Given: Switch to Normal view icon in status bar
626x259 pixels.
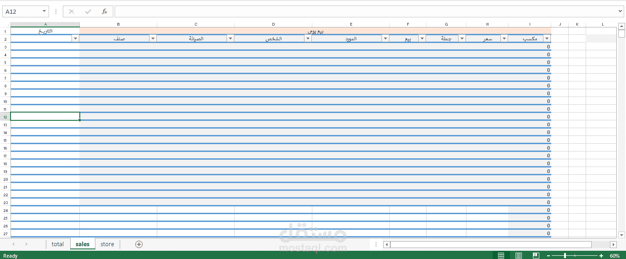Looking at the screenshot, I should click(501, 255).
